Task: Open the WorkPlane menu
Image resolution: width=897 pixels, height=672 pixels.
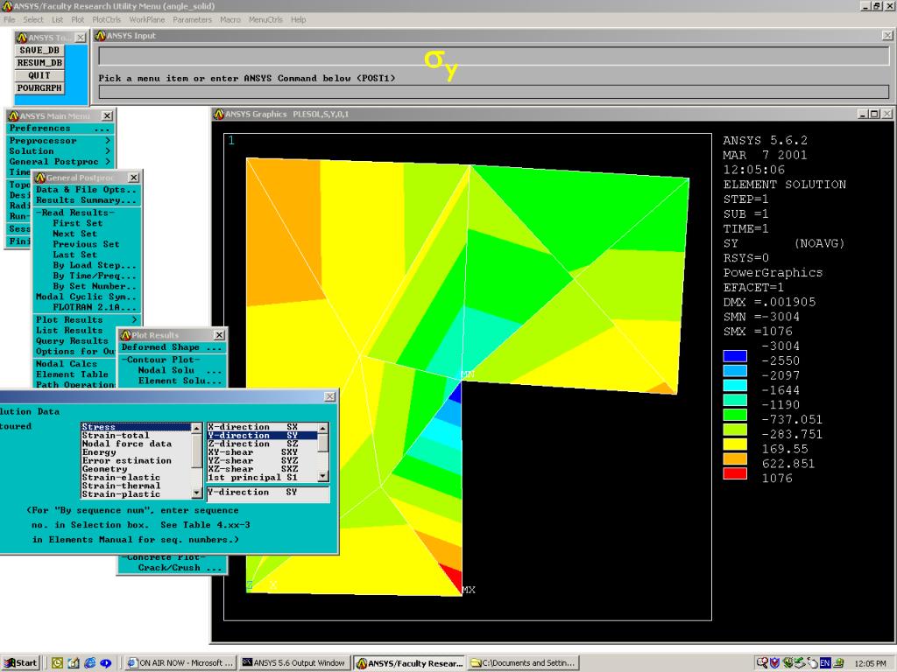Action: (x=147, y=19)
